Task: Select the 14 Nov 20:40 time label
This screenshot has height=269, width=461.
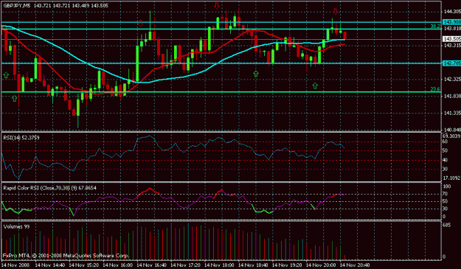Action: (x=355, y=265)
